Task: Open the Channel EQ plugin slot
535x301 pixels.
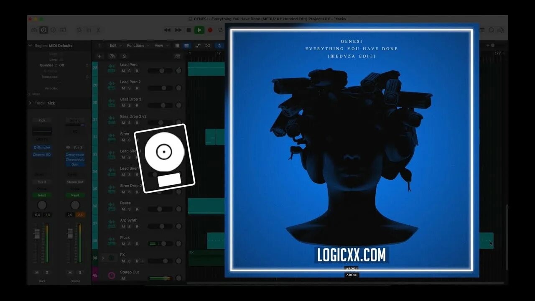Action: 42,155
